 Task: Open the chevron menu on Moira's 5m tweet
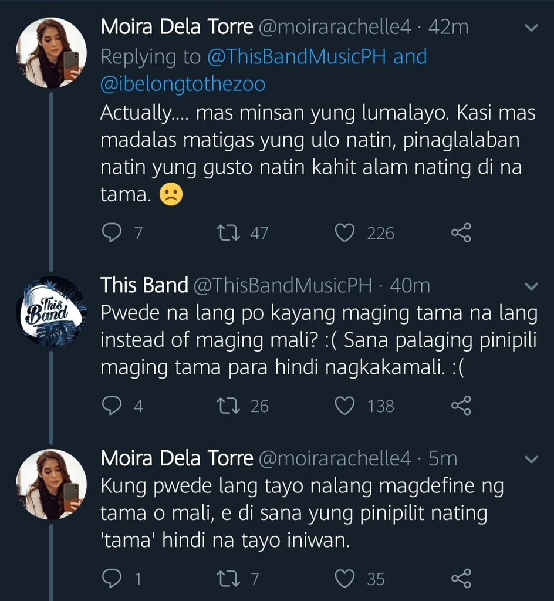click(x=531, y=459)
